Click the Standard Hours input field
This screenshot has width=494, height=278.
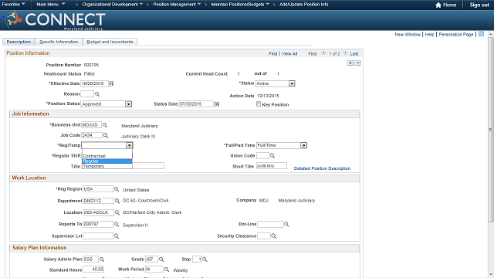93,270
